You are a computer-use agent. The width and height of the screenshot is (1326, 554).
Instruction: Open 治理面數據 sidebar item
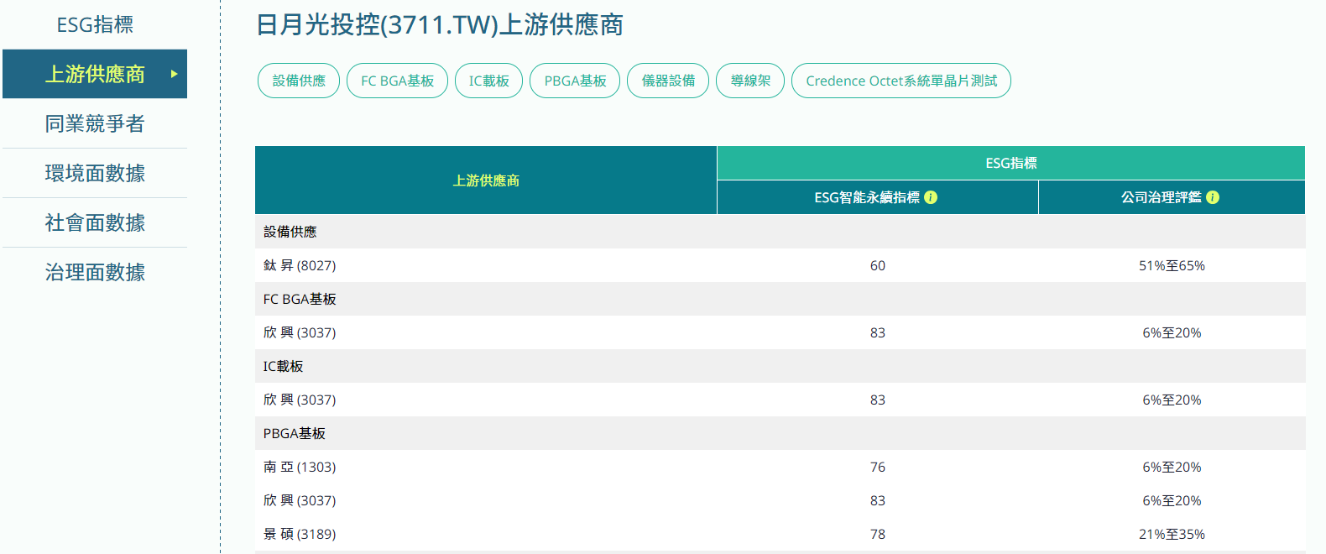[95, 272]
